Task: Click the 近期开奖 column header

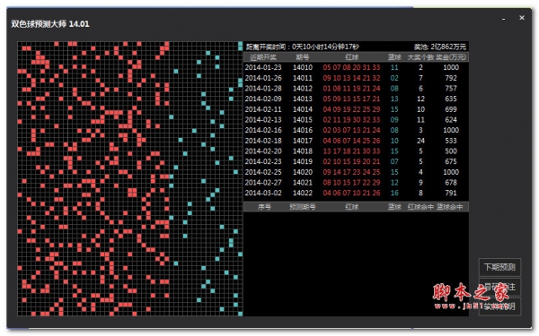Action: (x=263, y=57)
